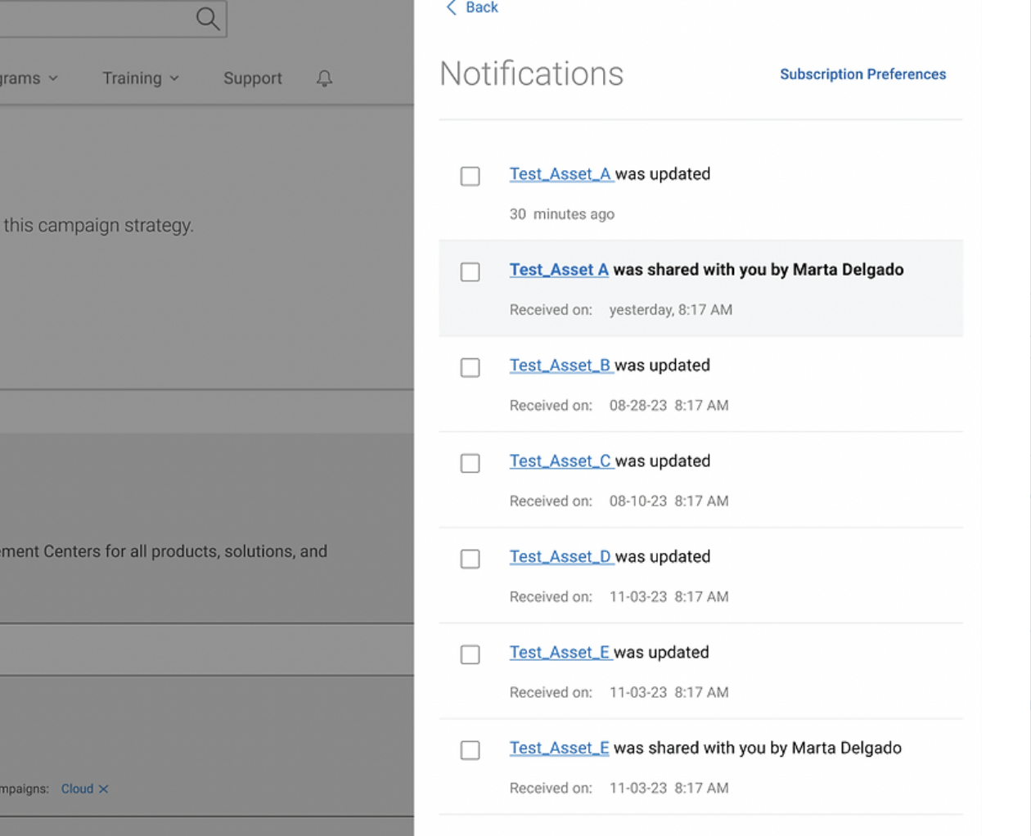
Task: Mark the Test_Asset_D notification checkbox
Action: coord(470,559)
